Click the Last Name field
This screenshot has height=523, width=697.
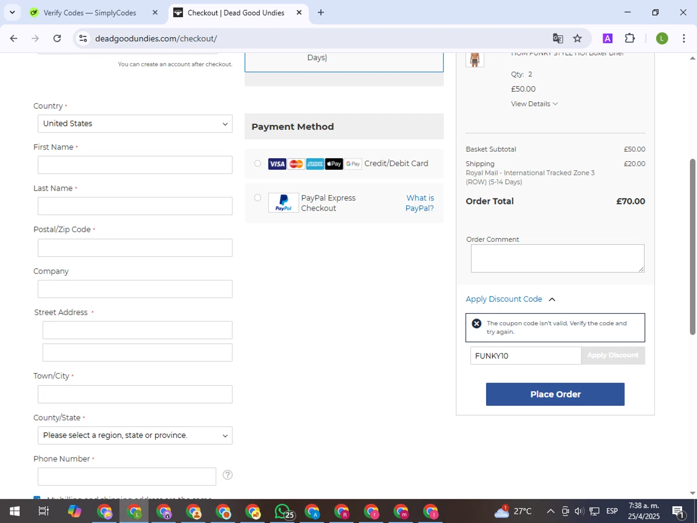[x=135, y=206]
